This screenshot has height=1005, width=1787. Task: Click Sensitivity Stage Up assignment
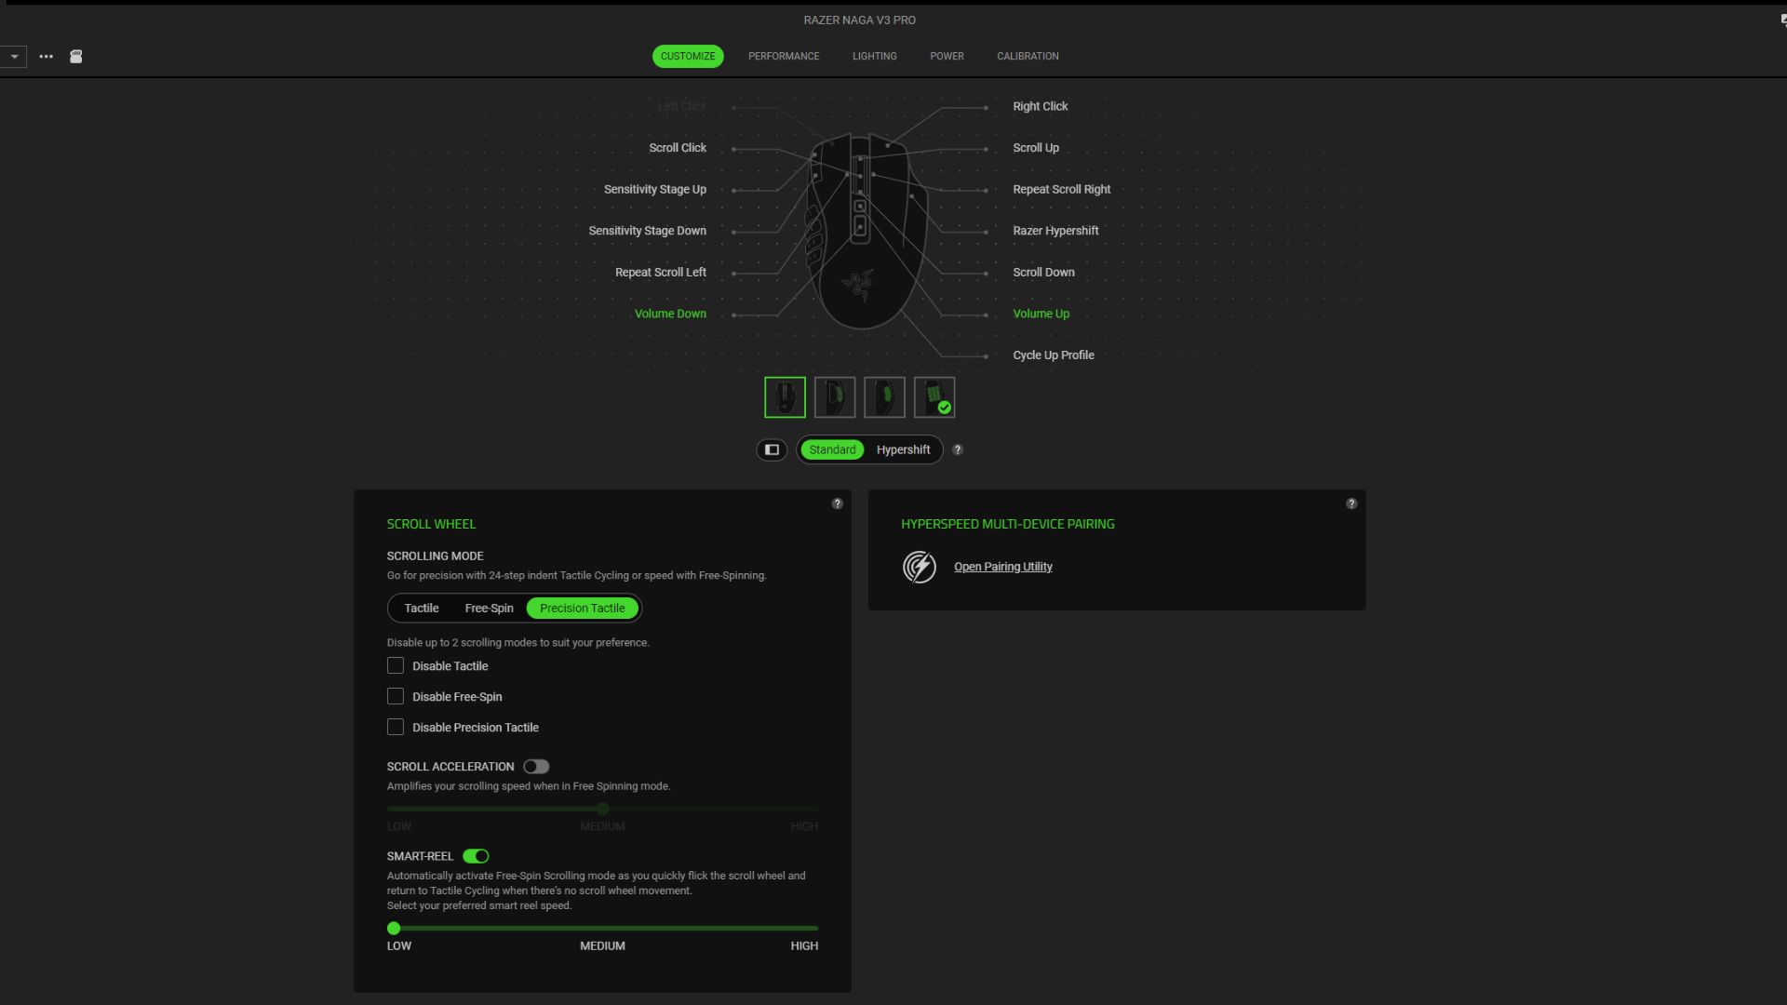click(654, 189)
